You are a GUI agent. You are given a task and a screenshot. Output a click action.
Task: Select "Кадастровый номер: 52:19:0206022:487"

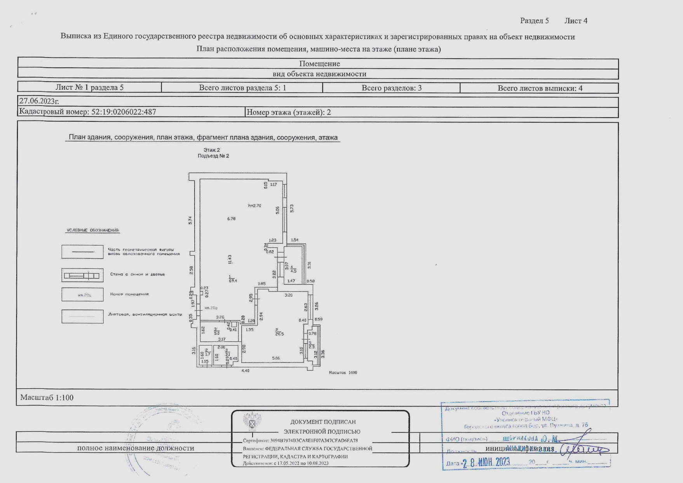pos(88,112)
